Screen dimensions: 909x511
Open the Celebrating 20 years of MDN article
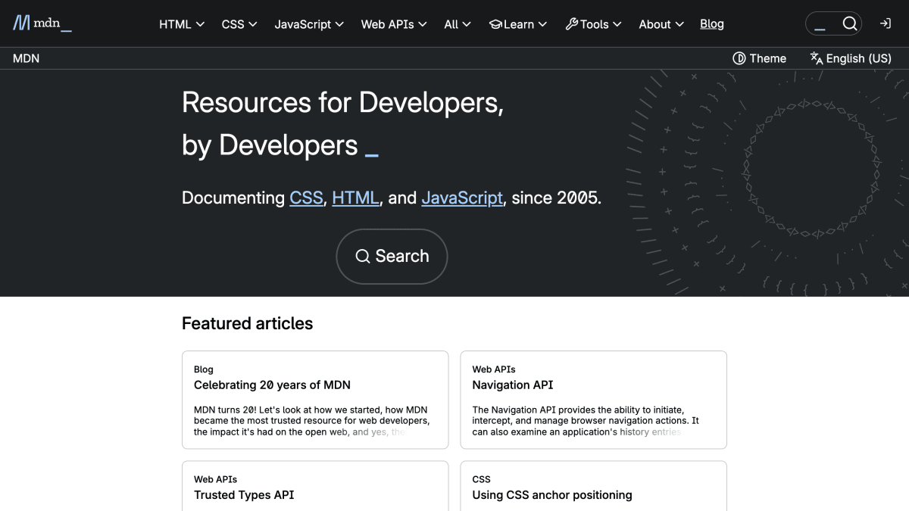[x=272, y=385]
